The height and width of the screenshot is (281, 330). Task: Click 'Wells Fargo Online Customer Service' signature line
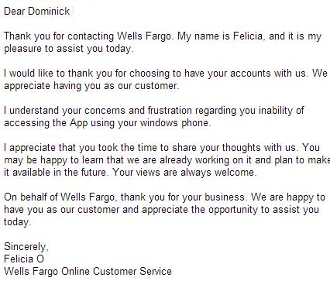click(x=88, y=272)
